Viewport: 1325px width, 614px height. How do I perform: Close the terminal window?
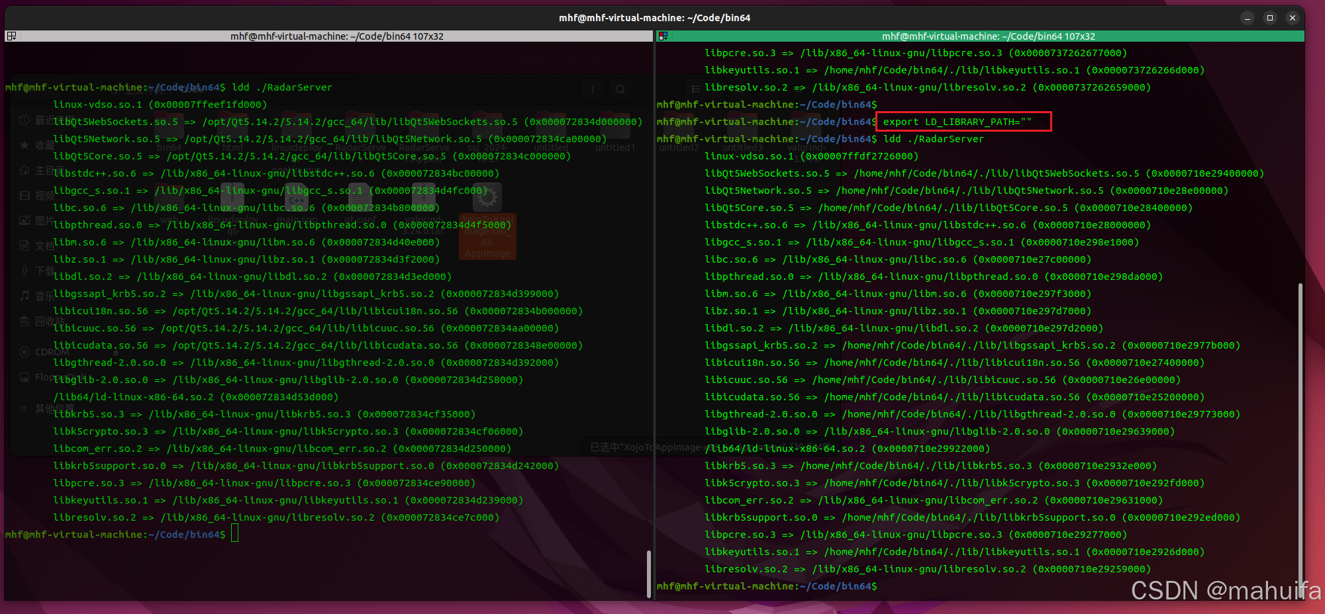point(1293,18)
